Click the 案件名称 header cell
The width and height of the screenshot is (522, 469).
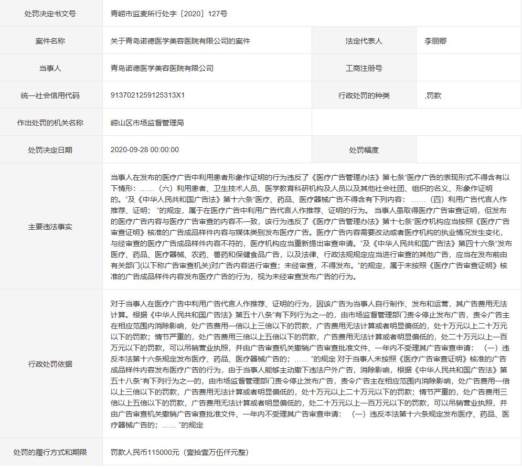50,40
